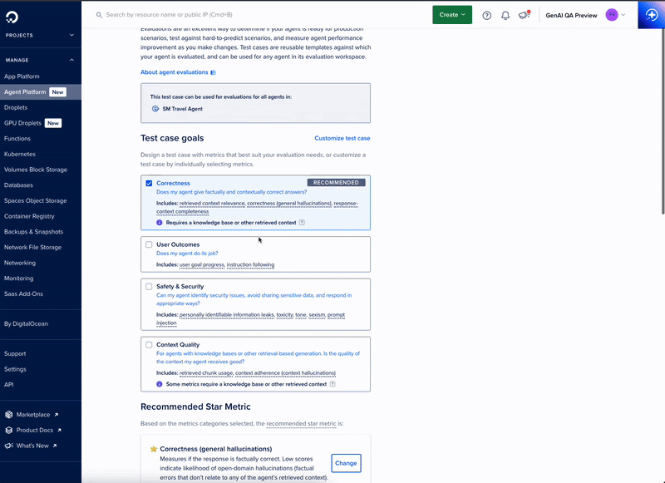The height and width of the screenshot is (483, 665).
Task: Click the Change button for the star metric
Action: (x=346, y=463)
